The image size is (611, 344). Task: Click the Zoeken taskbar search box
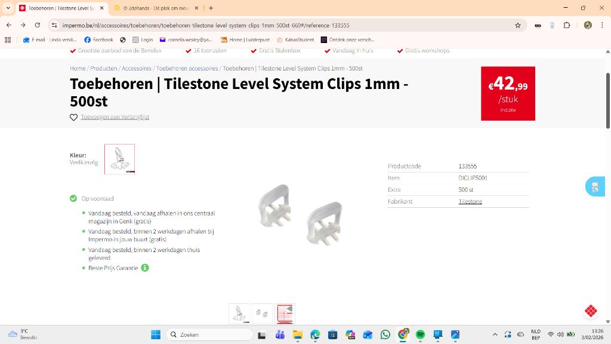click(209, 334)
